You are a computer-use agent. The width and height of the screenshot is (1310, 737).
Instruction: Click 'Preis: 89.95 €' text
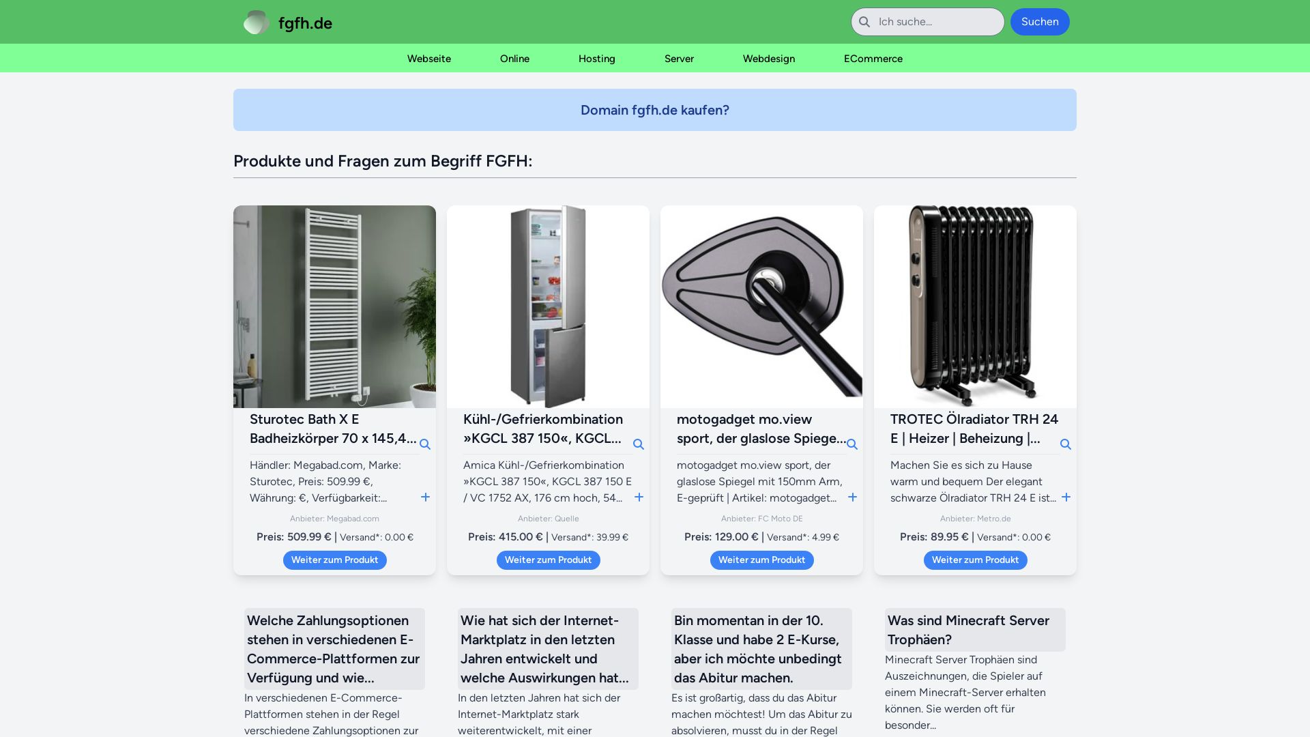coord(934,537)
